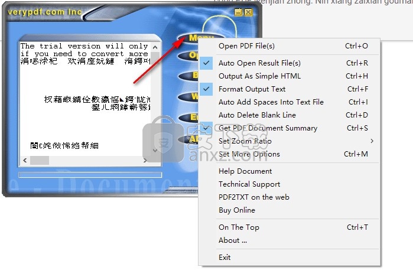
Task: Minimize the verypdf window
Action: coord(238,12)
